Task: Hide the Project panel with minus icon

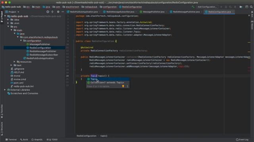Action: tap(63, 12)
